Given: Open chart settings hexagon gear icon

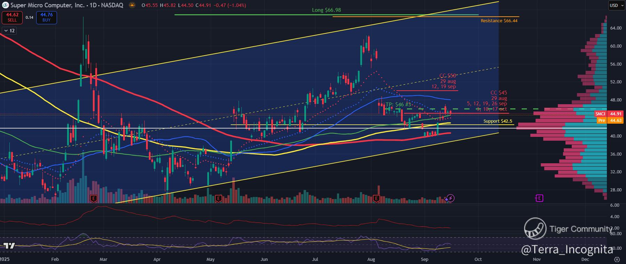Looking at the screenshot, I should pyautogui.click(x=617, y=259).
